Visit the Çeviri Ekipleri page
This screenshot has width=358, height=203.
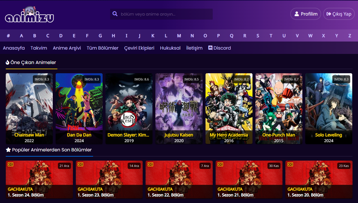(139, 48)
